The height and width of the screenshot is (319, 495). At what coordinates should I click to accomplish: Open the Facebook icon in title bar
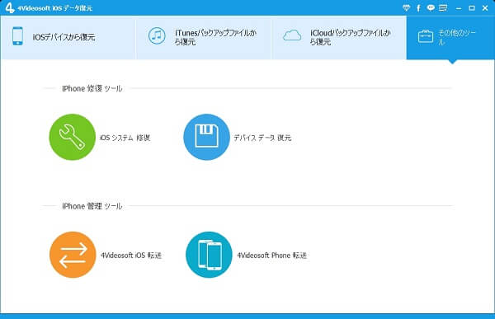(418, 8)
